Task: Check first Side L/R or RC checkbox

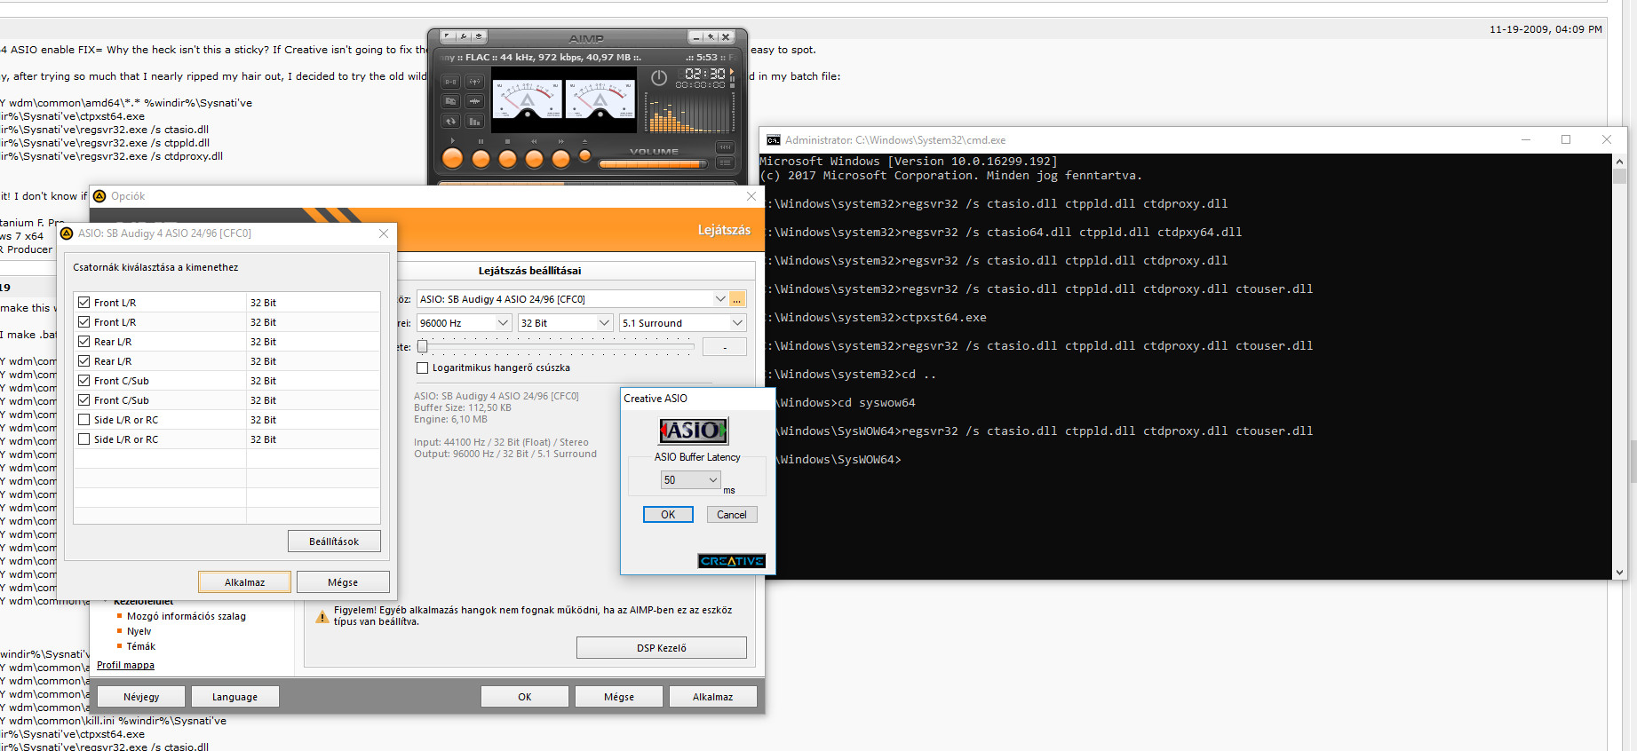Action: pyautogui.click(x=83, y=420)
